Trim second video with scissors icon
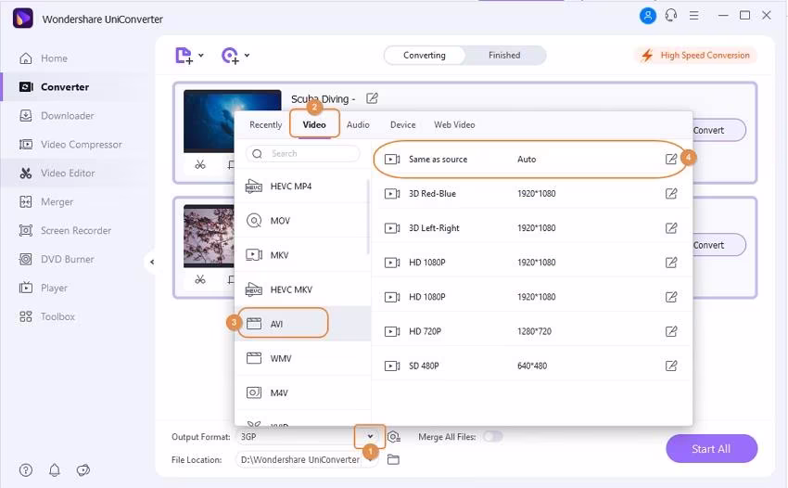Screen dimensions: 788x488 pos(200,278)
